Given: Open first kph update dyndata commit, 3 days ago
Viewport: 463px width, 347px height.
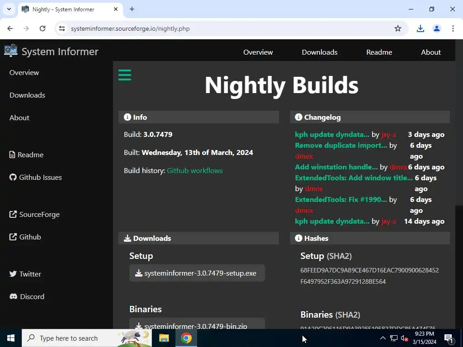Looking at the screenshot, I should [x=332, y=135].
